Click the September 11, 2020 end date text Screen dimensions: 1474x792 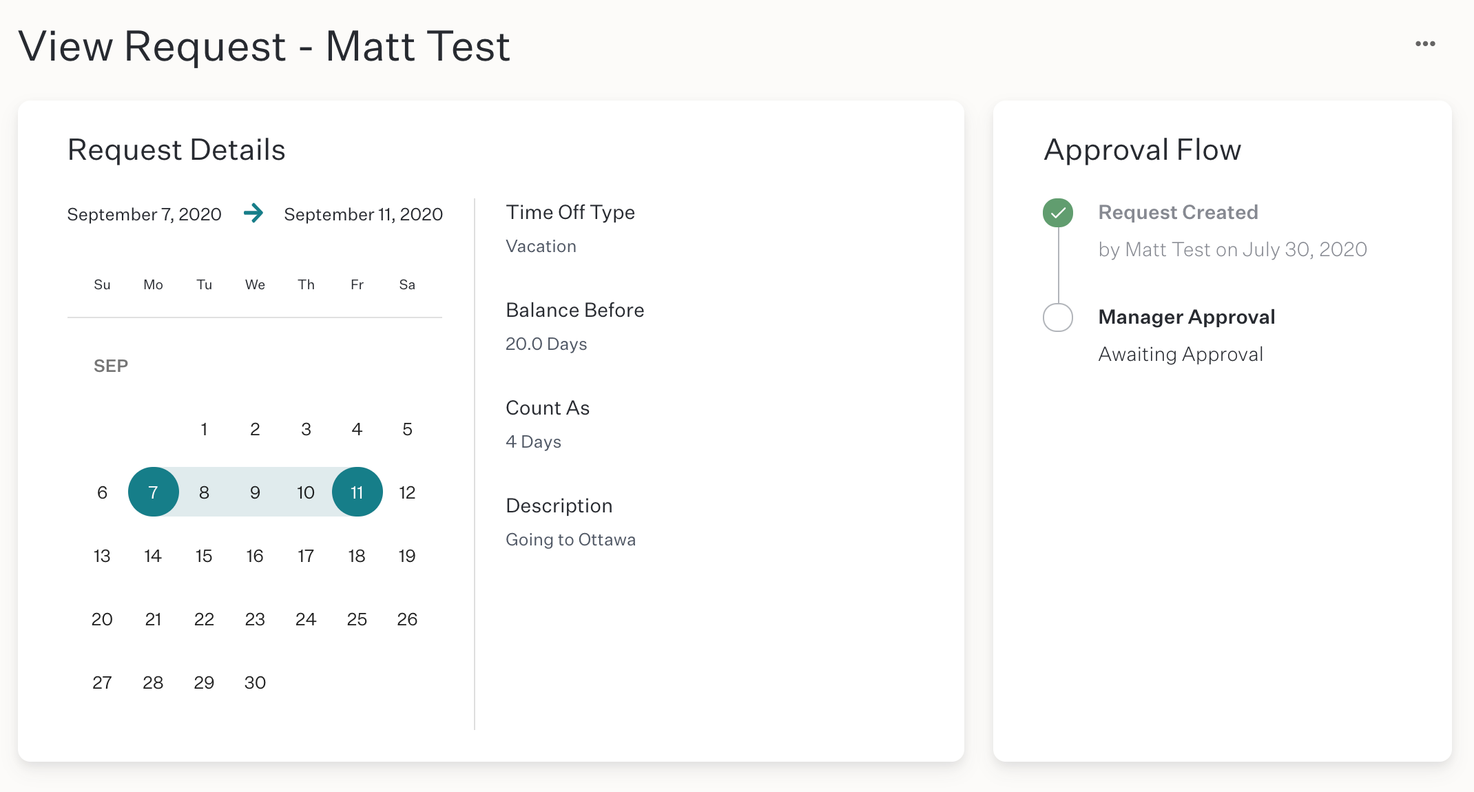pos(363,214)
